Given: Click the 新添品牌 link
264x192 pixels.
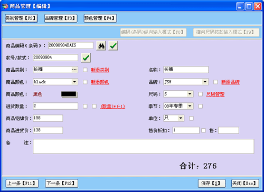Looking at the screenshot, I should point(230,82).
